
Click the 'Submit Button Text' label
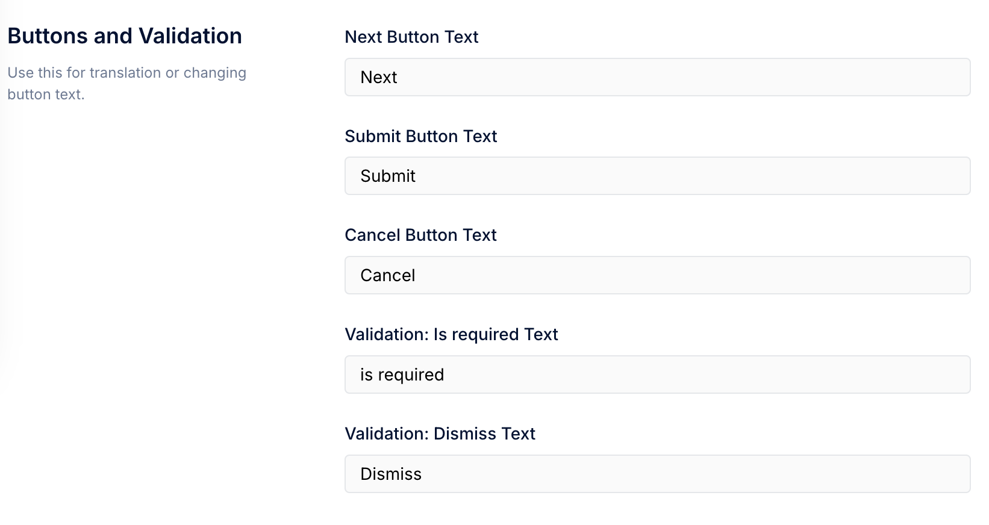pyautogui.click(x=421, y=136)
